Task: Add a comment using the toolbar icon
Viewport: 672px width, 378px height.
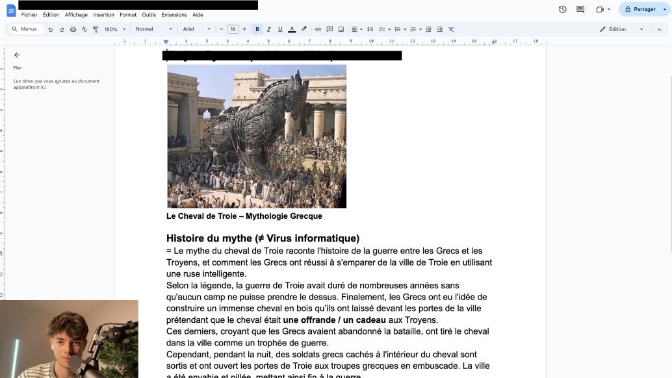Action: (x=330, y=29)
